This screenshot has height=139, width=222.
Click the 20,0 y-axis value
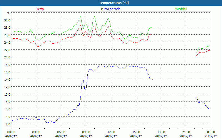tap(7, 57)
